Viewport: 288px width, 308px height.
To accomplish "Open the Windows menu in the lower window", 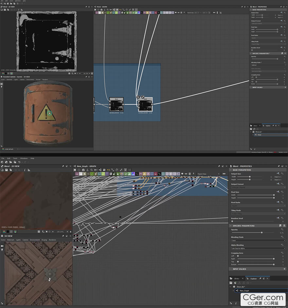I will [x=24, y=158].
